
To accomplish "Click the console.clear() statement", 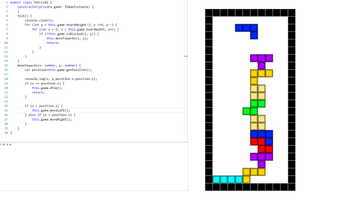I will [x=39, y=20].
